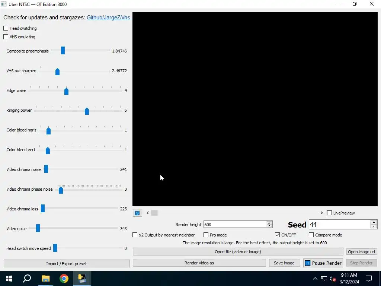
Task: Click the preview scroll right arrow
Action: 322,213
